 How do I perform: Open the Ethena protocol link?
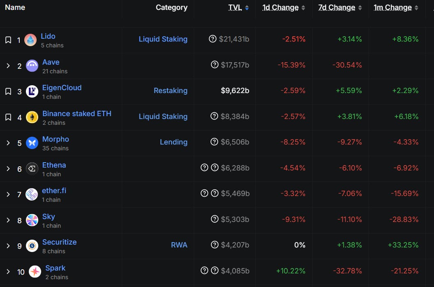pyautogui.click(x=54, y=165)
